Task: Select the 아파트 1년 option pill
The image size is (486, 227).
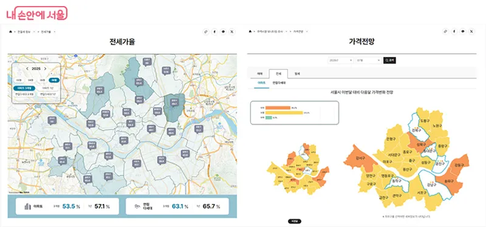Action: (47, 88)
